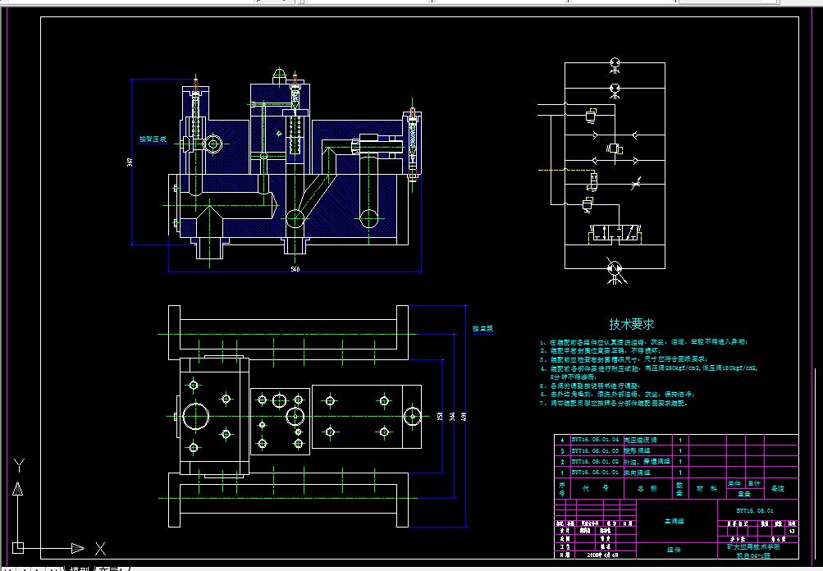The height and width of the screenshot is (571, 823).
Task: Select the 技术要求 heading text
Action: pos(632,324)
